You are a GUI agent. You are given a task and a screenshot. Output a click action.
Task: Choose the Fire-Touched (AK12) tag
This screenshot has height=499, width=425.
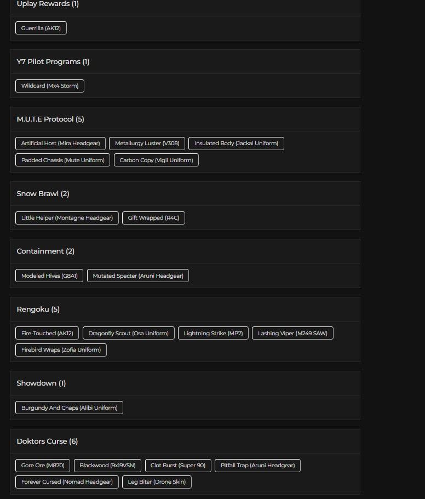tap(47, 334)
